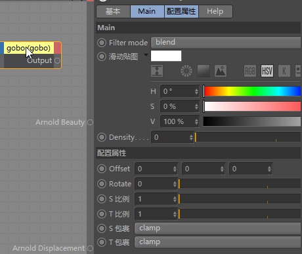Image resolution: width=302 pixels, height=254 pixels.
Task: Open the T 包裹 clamp dropdown
Action: click(218, 242)
